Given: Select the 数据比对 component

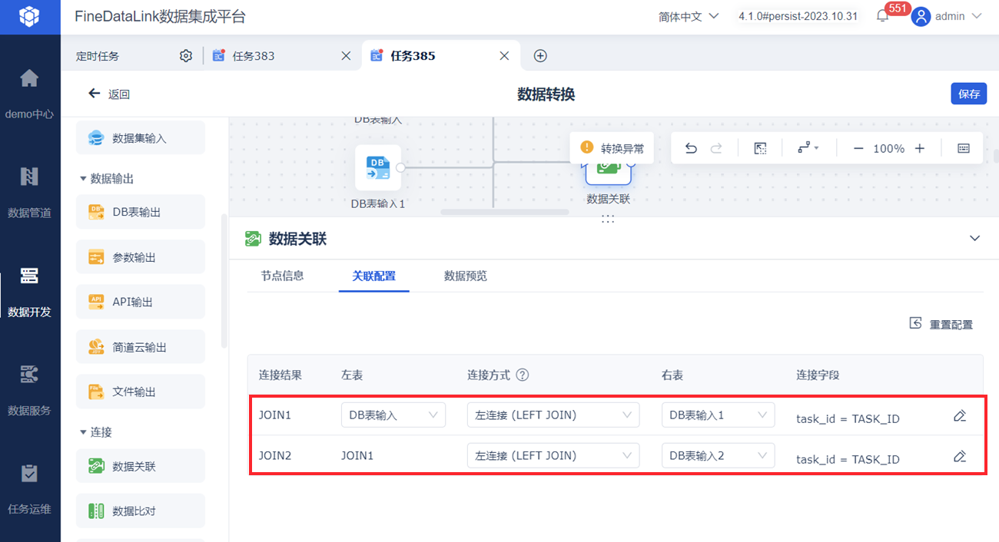Looking at the screenshot, I should 141,511.
